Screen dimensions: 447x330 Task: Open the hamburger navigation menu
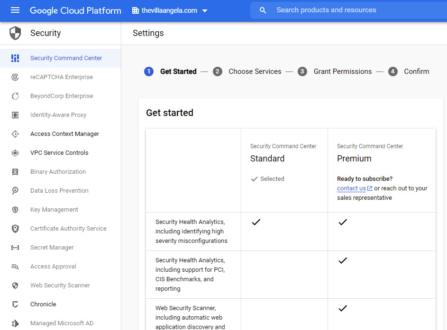(15, 10)
